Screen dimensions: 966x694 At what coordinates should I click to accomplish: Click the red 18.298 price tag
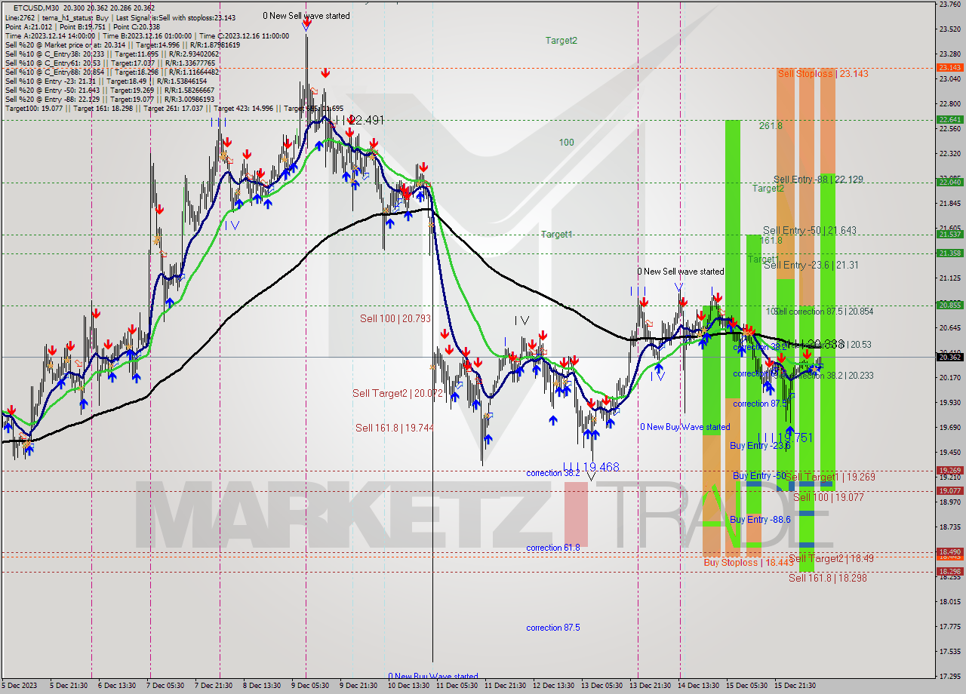click(950, 571)
